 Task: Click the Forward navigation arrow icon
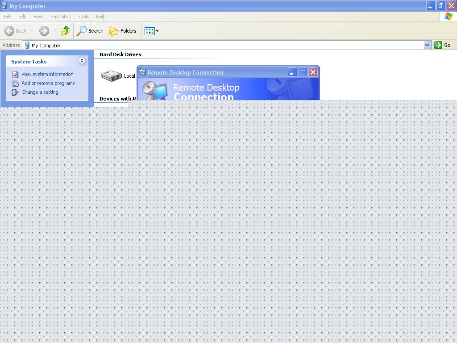[x=44, y=31]
